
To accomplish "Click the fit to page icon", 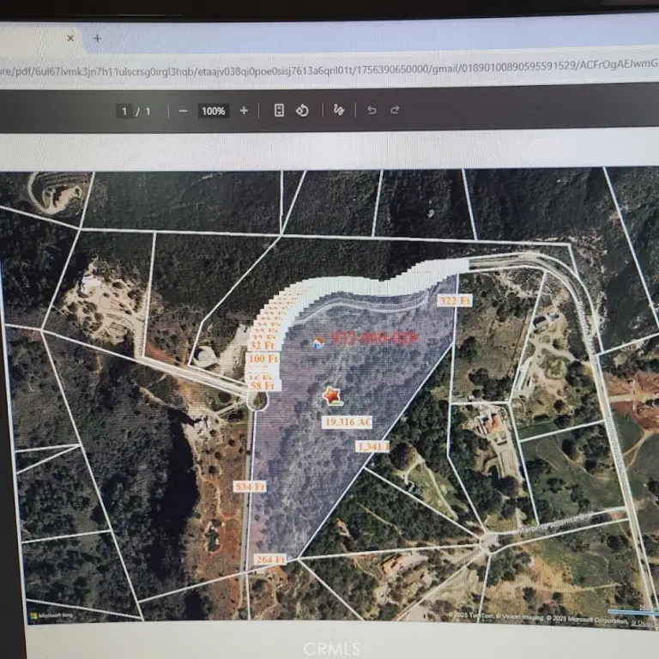I will pos(279,111).
